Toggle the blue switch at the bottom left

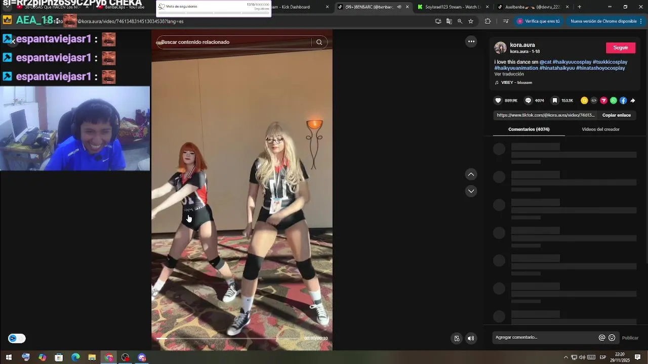[x=17, y=338]
